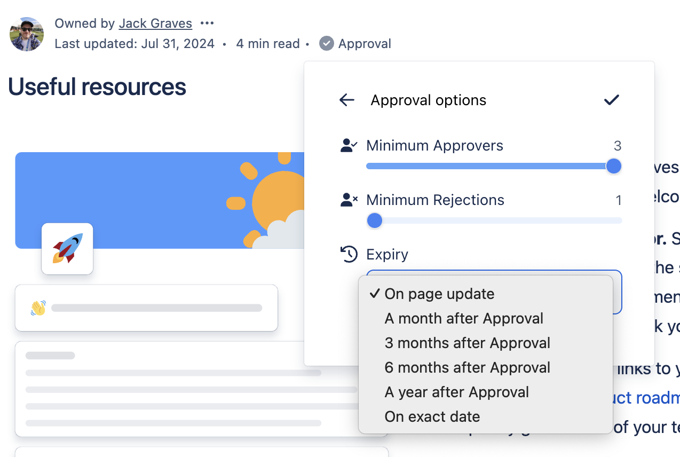Image resolution: width=680 pixels, height=457 pixels.
Task: Click the Approval status badge icon
Action: (x=327, y=43)
